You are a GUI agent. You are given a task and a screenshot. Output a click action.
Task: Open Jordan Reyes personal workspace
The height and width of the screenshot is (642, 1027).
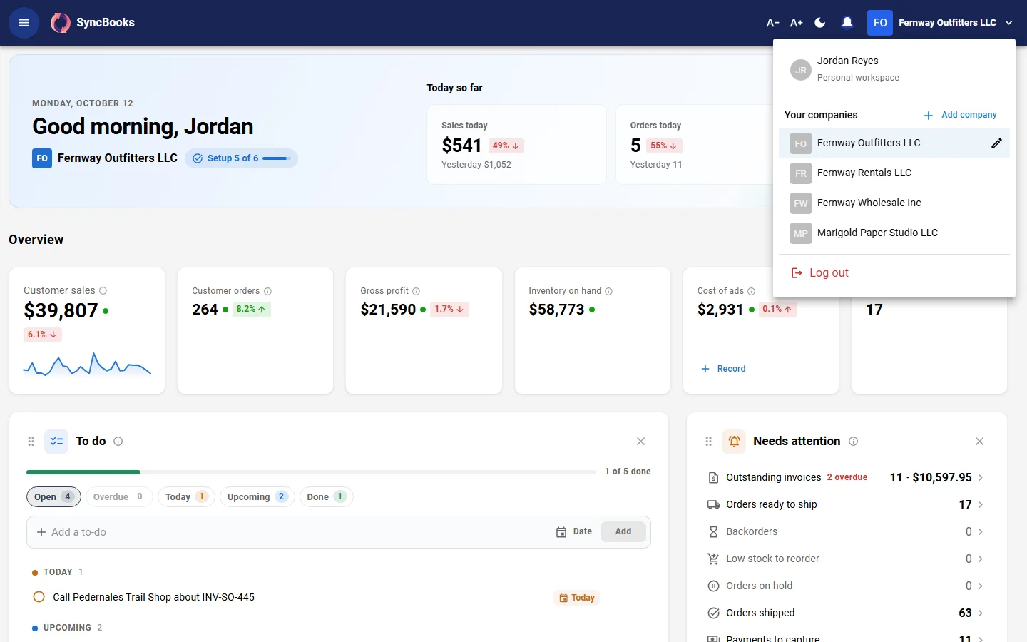pos(894,69)
